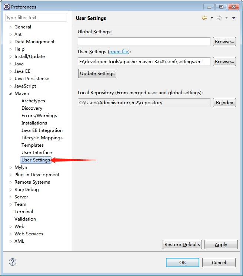Select the Maven label in tree
The image size is (243, 276).
click(x=21, y=93)
